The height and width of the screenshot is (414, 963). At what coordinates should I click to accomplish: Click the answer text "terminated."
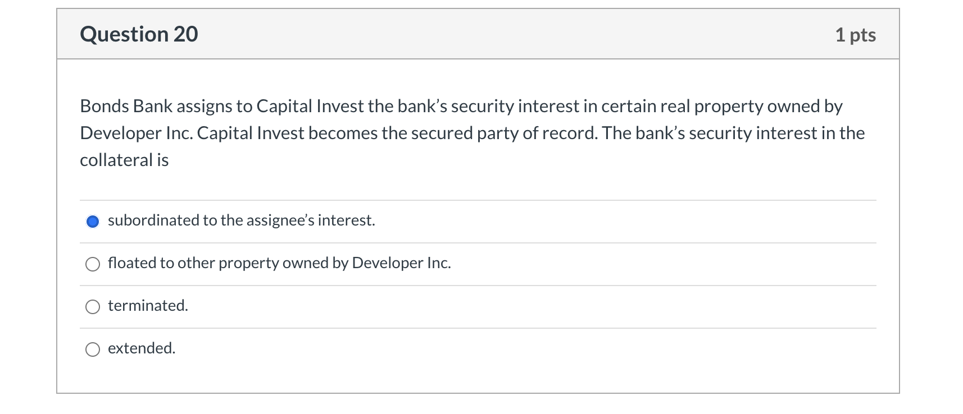[147, 306]
